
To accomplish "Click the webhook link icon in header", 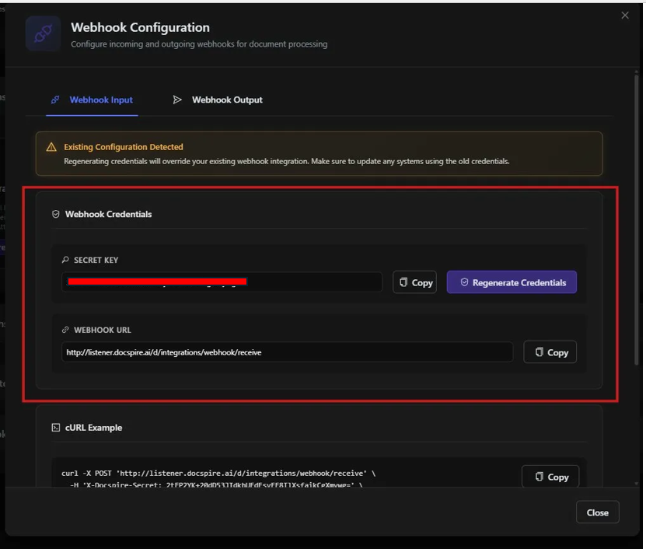I will (x=44, y=33).
